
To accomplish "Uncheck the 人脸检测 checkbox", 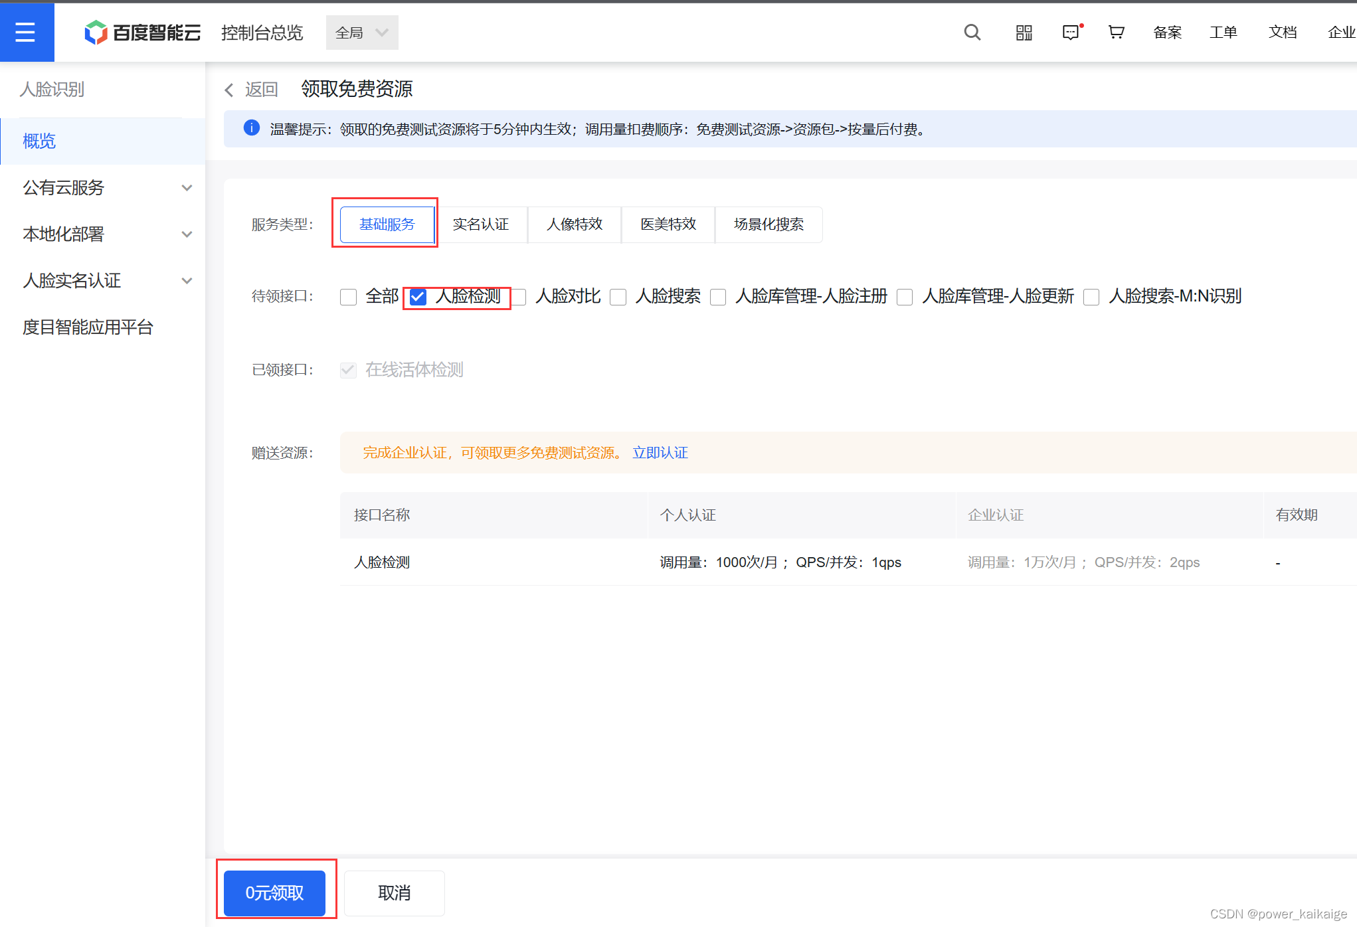I will (418, 297).
